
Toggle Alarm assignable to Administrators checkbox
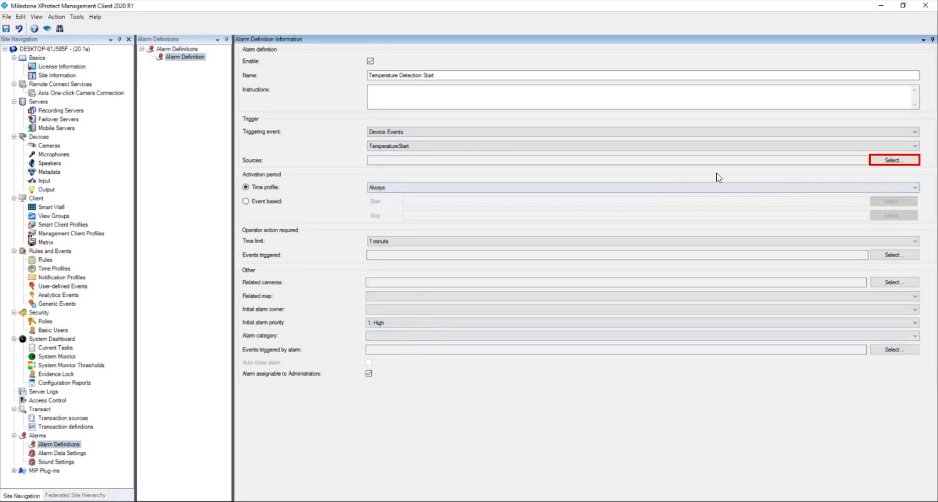(x=369, y=373)
